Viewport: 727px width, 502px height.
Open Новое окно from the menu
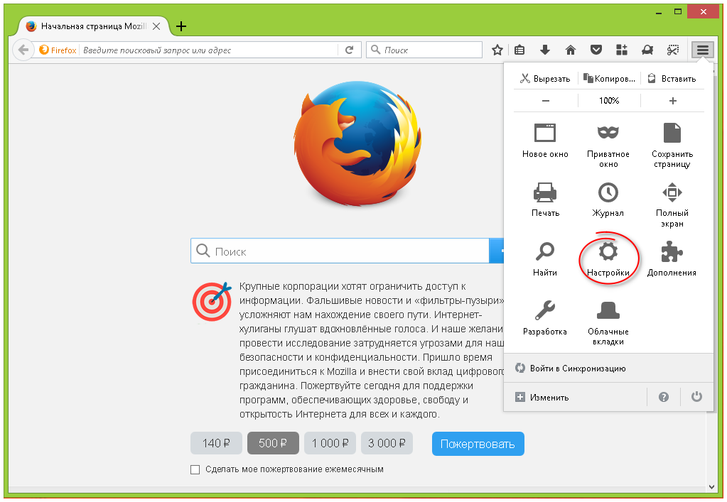(x=545, y=141)
